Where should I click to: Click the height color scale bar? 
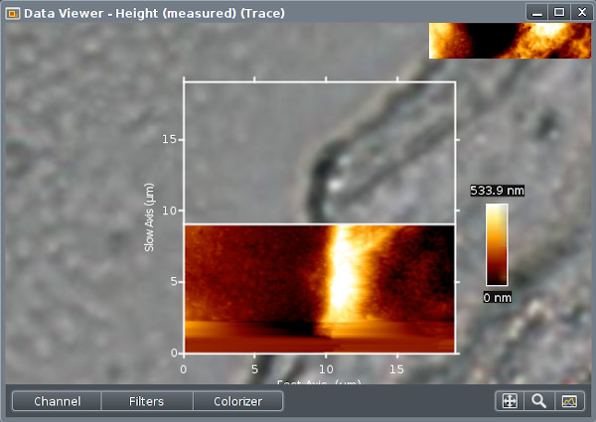tap(497, 244)
